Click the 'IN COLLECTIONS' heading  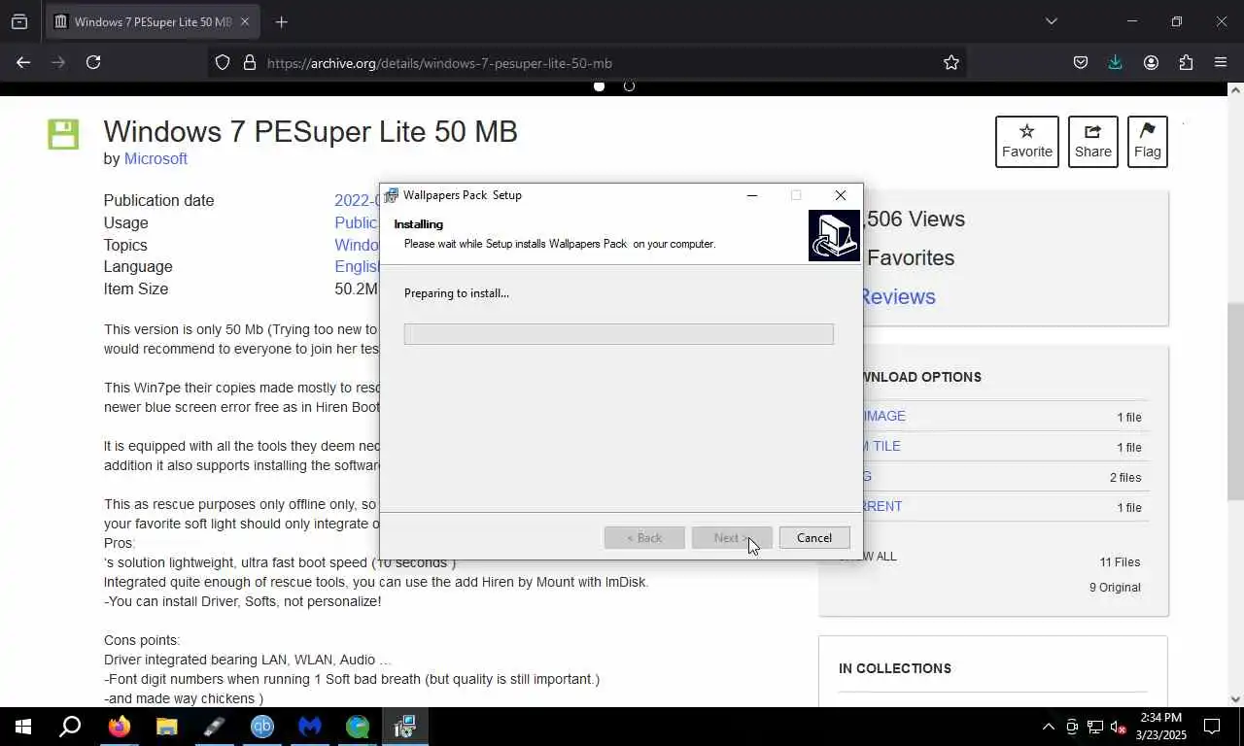[x=895, y=668]
